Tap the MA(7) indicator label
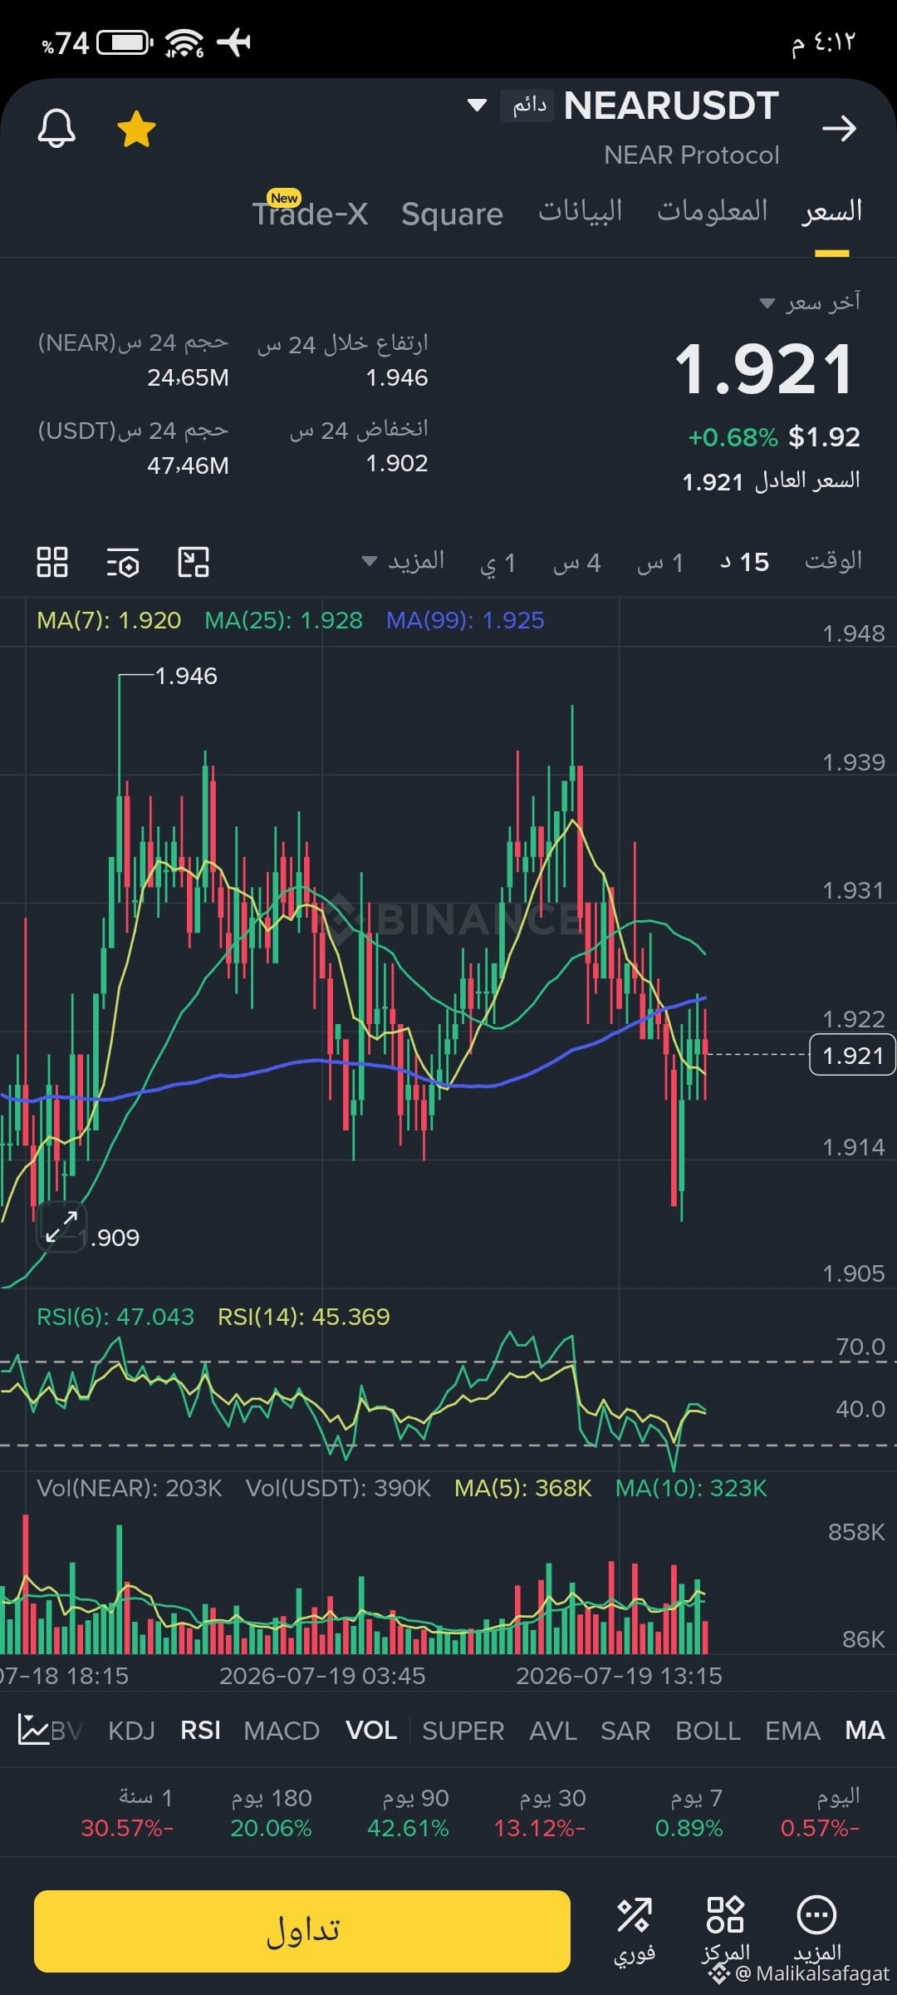Viewport: 897px width, 1995px height. click(x=109, y=620)
